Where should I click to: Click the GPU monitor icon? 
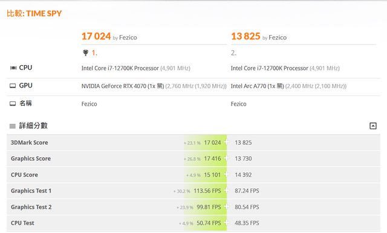coord(13,86)
